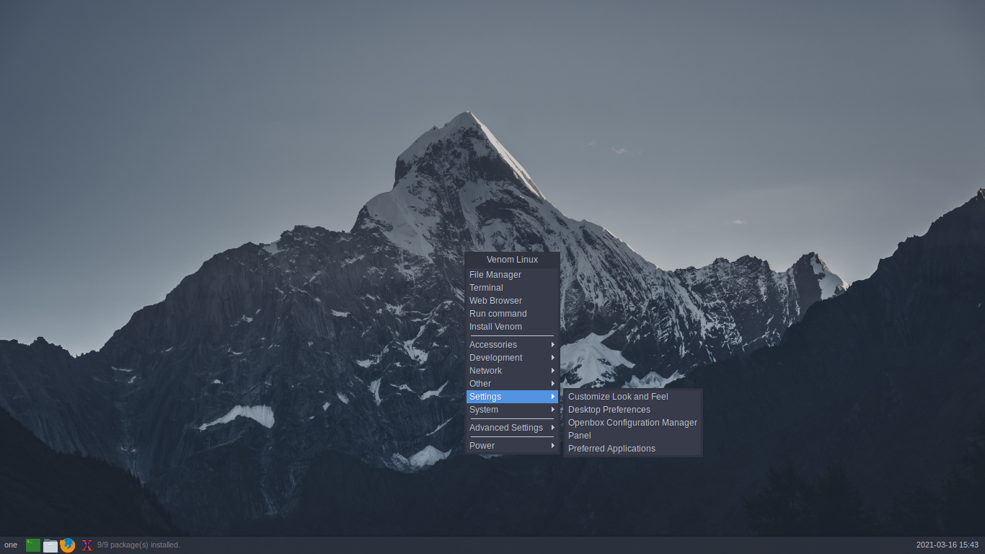
Task: Open Preferred Applications settings
Action: (x=632, y=449)
